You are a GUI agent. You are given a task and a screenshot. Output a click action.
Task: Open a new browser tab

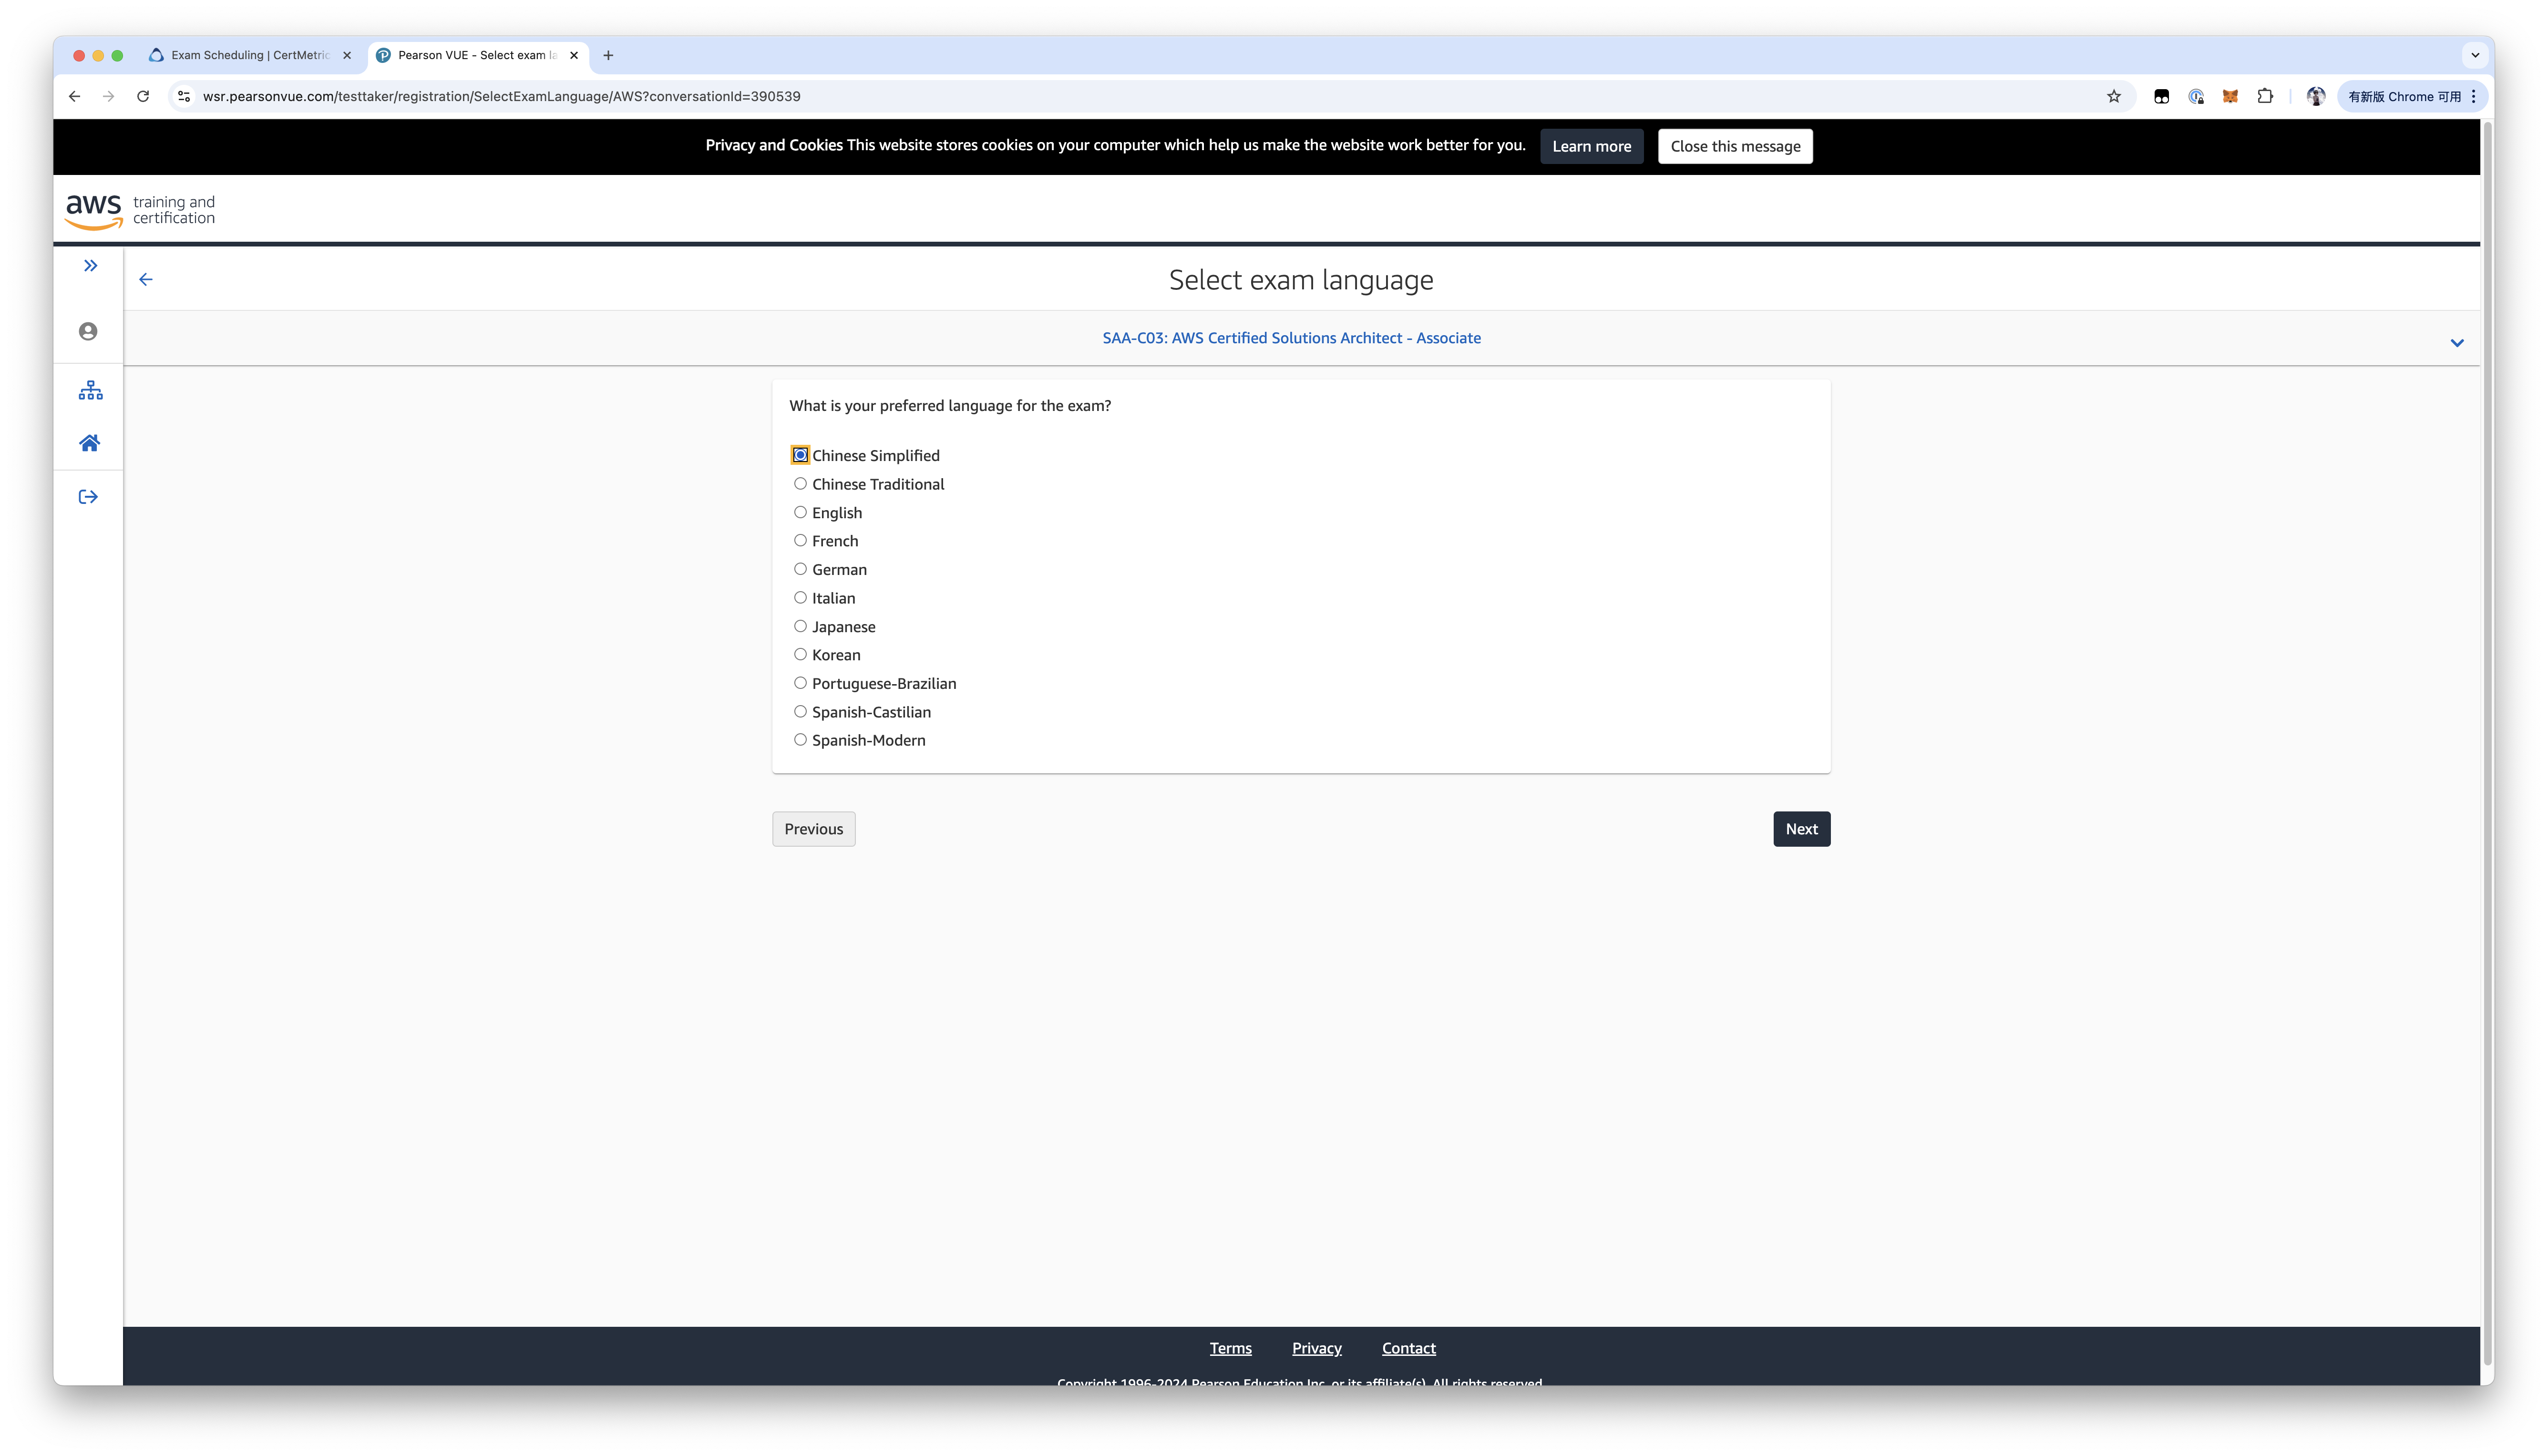tap(608, 56)
